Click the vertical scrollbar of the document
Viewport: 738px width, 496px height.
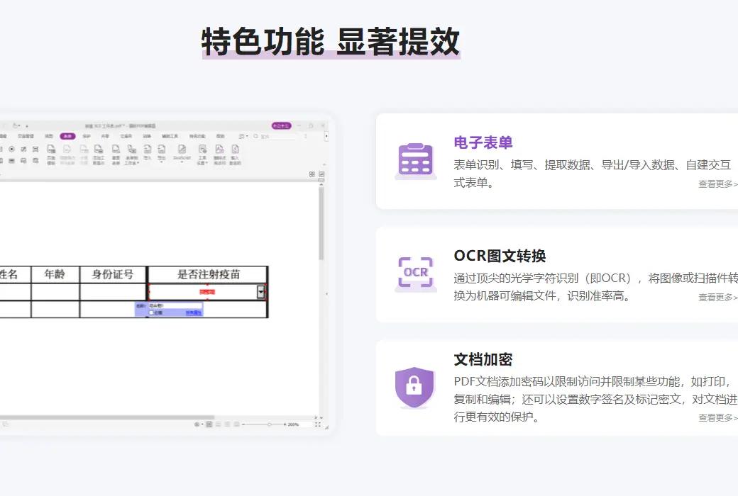coord(321,223)
